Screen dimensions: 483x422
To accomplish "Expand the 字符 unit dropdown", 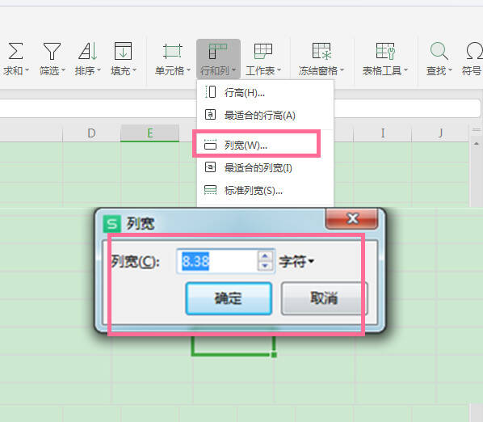I will pyautogui.click(x=296, y=262).
